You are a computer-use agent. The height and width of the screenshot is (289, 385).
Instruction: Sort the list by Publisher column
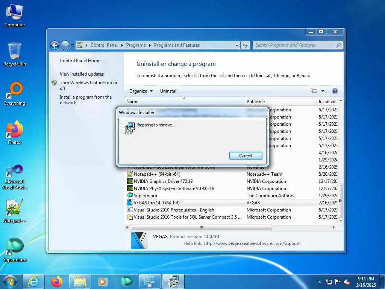coord(280,102)
